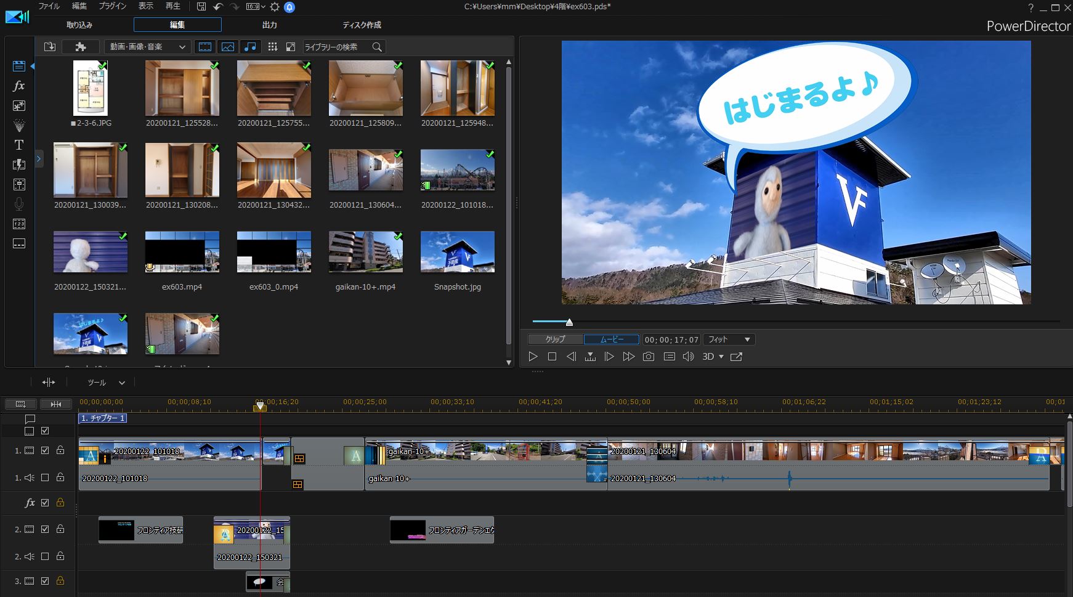Unlock the fx track lock

click(x=60, y=503)
